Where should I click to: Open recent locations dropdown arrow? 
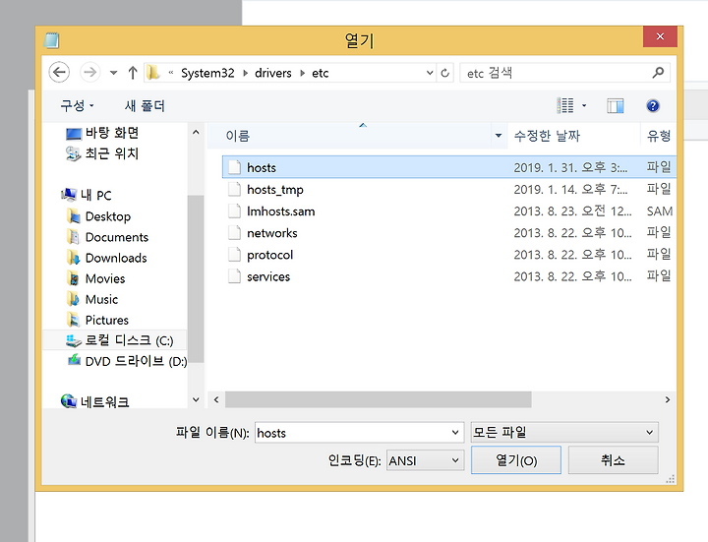[x=113, y=73]
